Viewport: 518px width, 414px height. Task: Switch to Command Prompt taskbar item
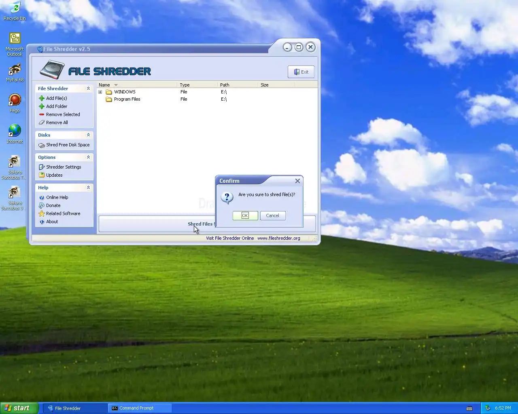[140, 408]
